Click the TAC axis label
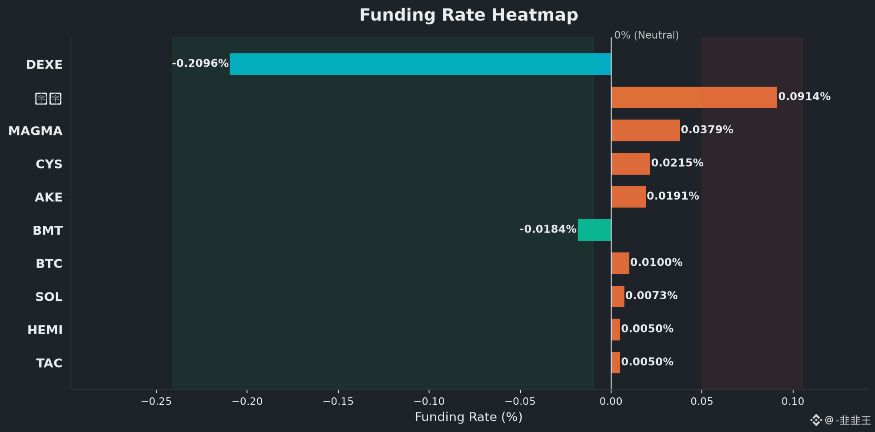 (49, 364)
